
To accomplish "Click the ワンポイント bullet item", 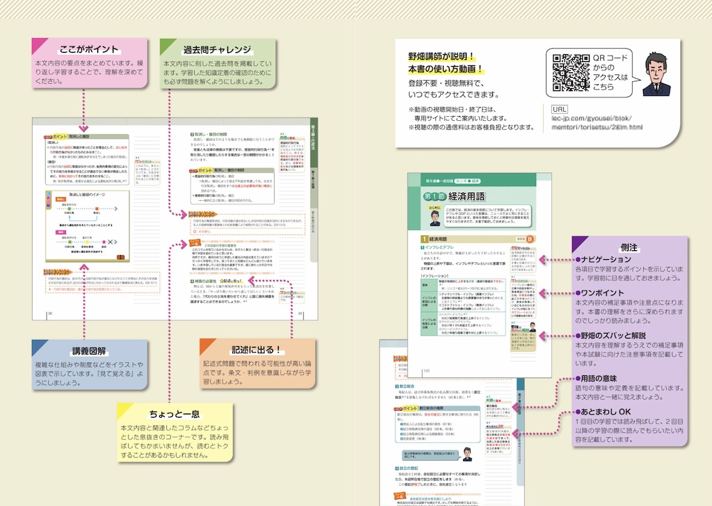I will tap(599, 293).
